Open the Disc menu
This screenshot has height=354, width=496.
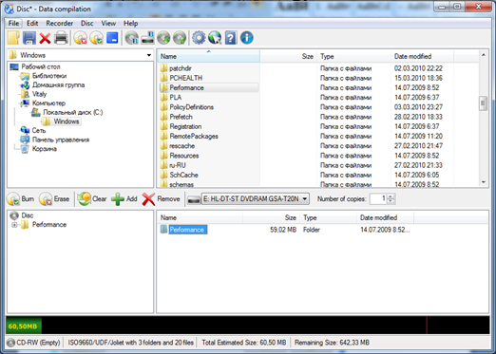(87, 24)
